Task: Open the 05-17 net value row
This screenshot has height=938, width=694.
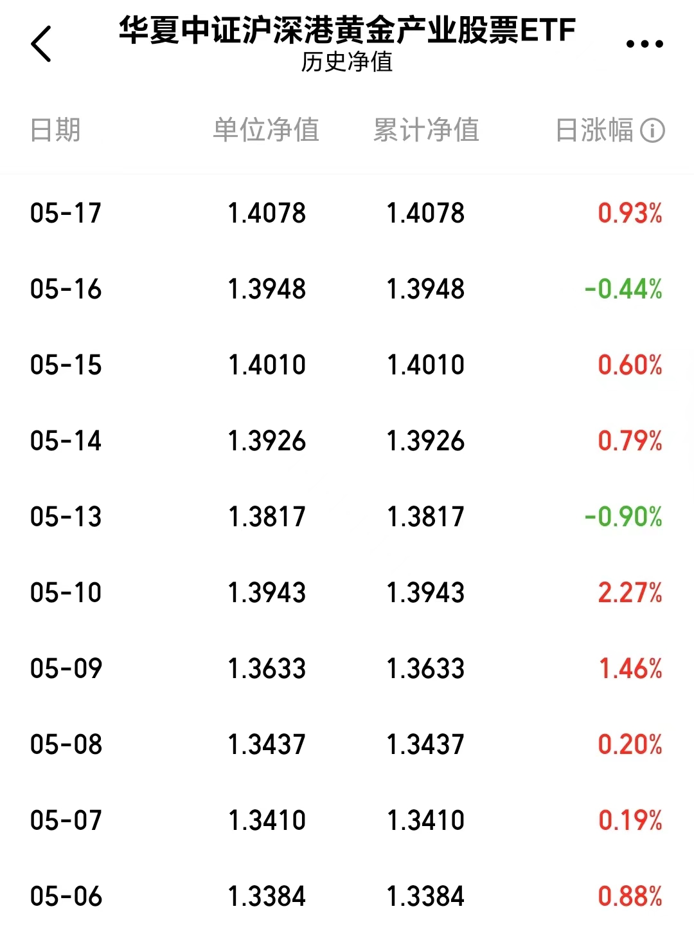Action: 347,213
